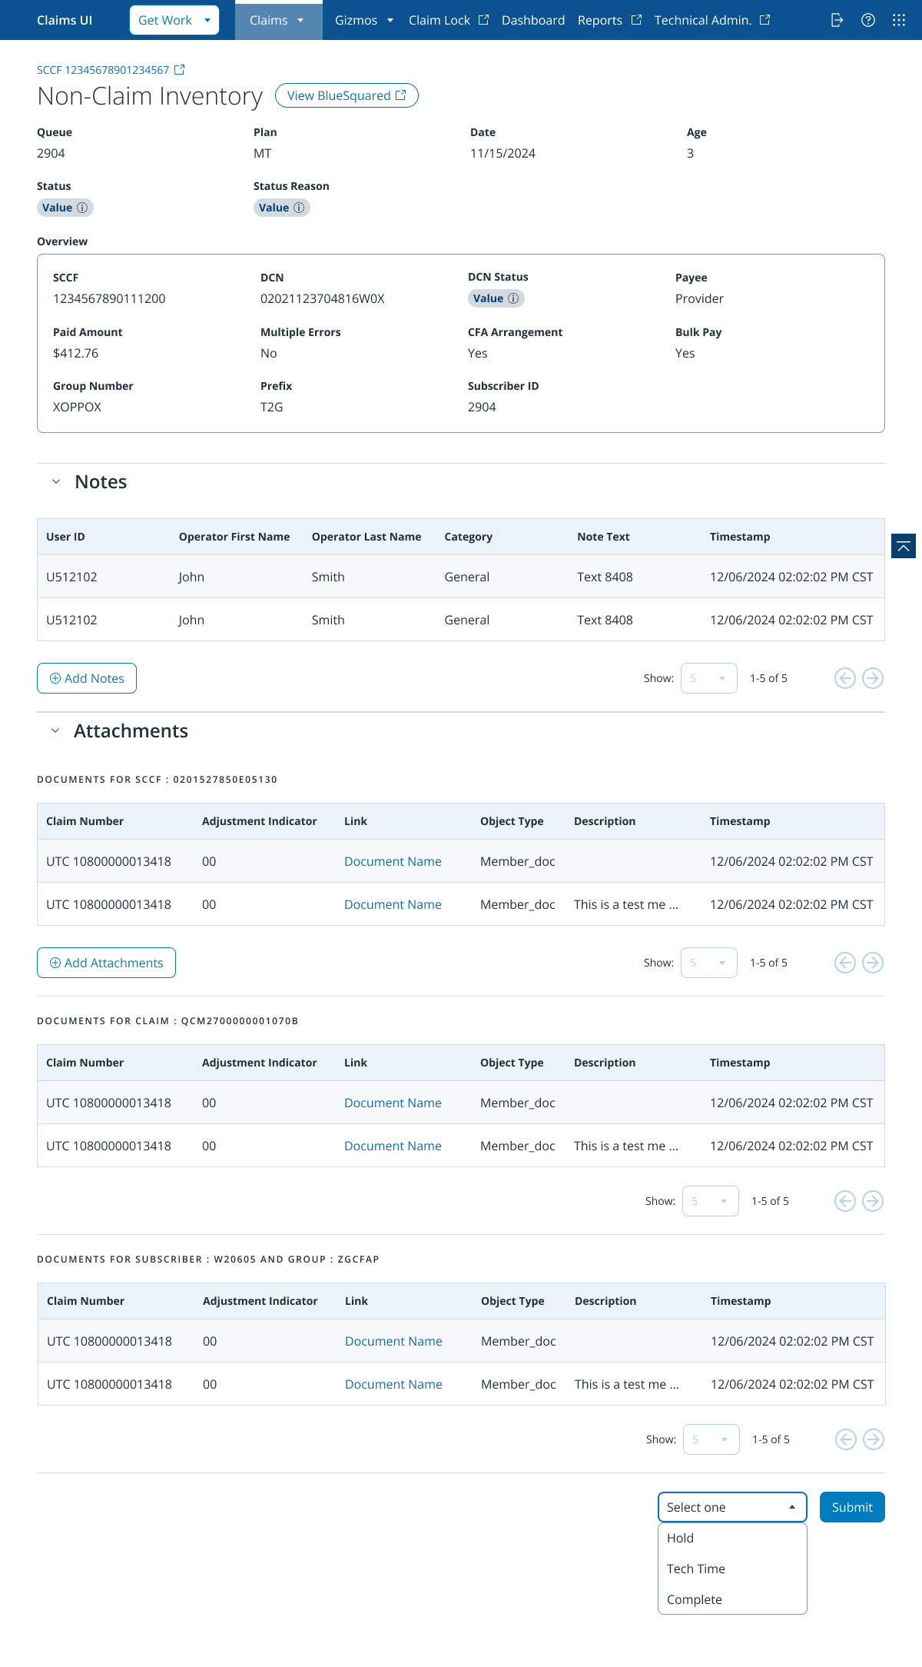Previous page arrow for SCCF documents table
The image size is (922, 1667).
click(x=845, y=963)
